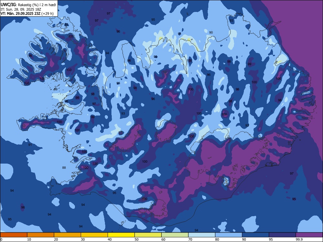Pick the amber 20–30 legend color
This screenshot has height=242, width=323.
tap(68, 235)
